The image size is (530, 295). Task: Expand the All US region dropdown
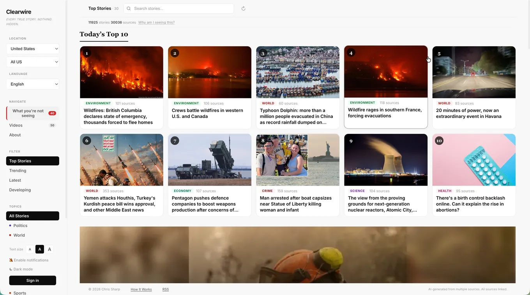pos(33,62)
